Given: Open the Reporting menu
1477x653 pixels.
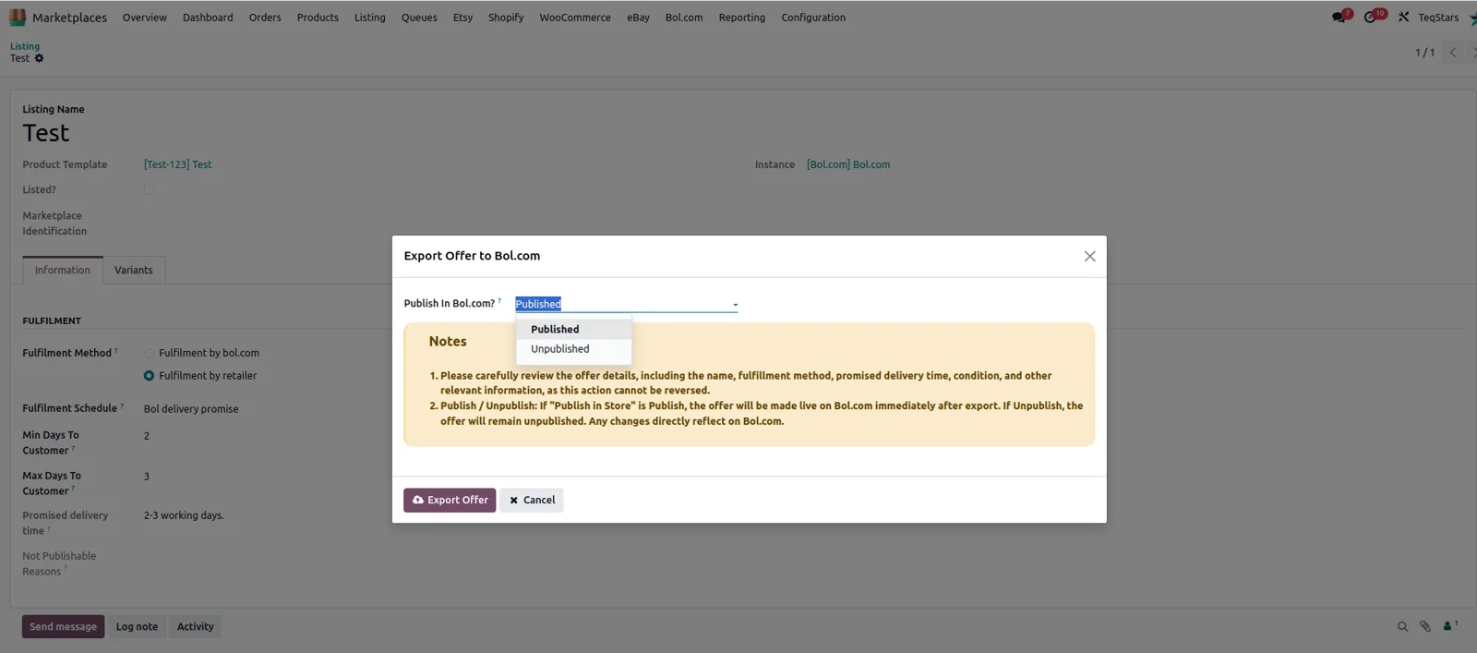Looking at the screenshot, I should (742, 18).
